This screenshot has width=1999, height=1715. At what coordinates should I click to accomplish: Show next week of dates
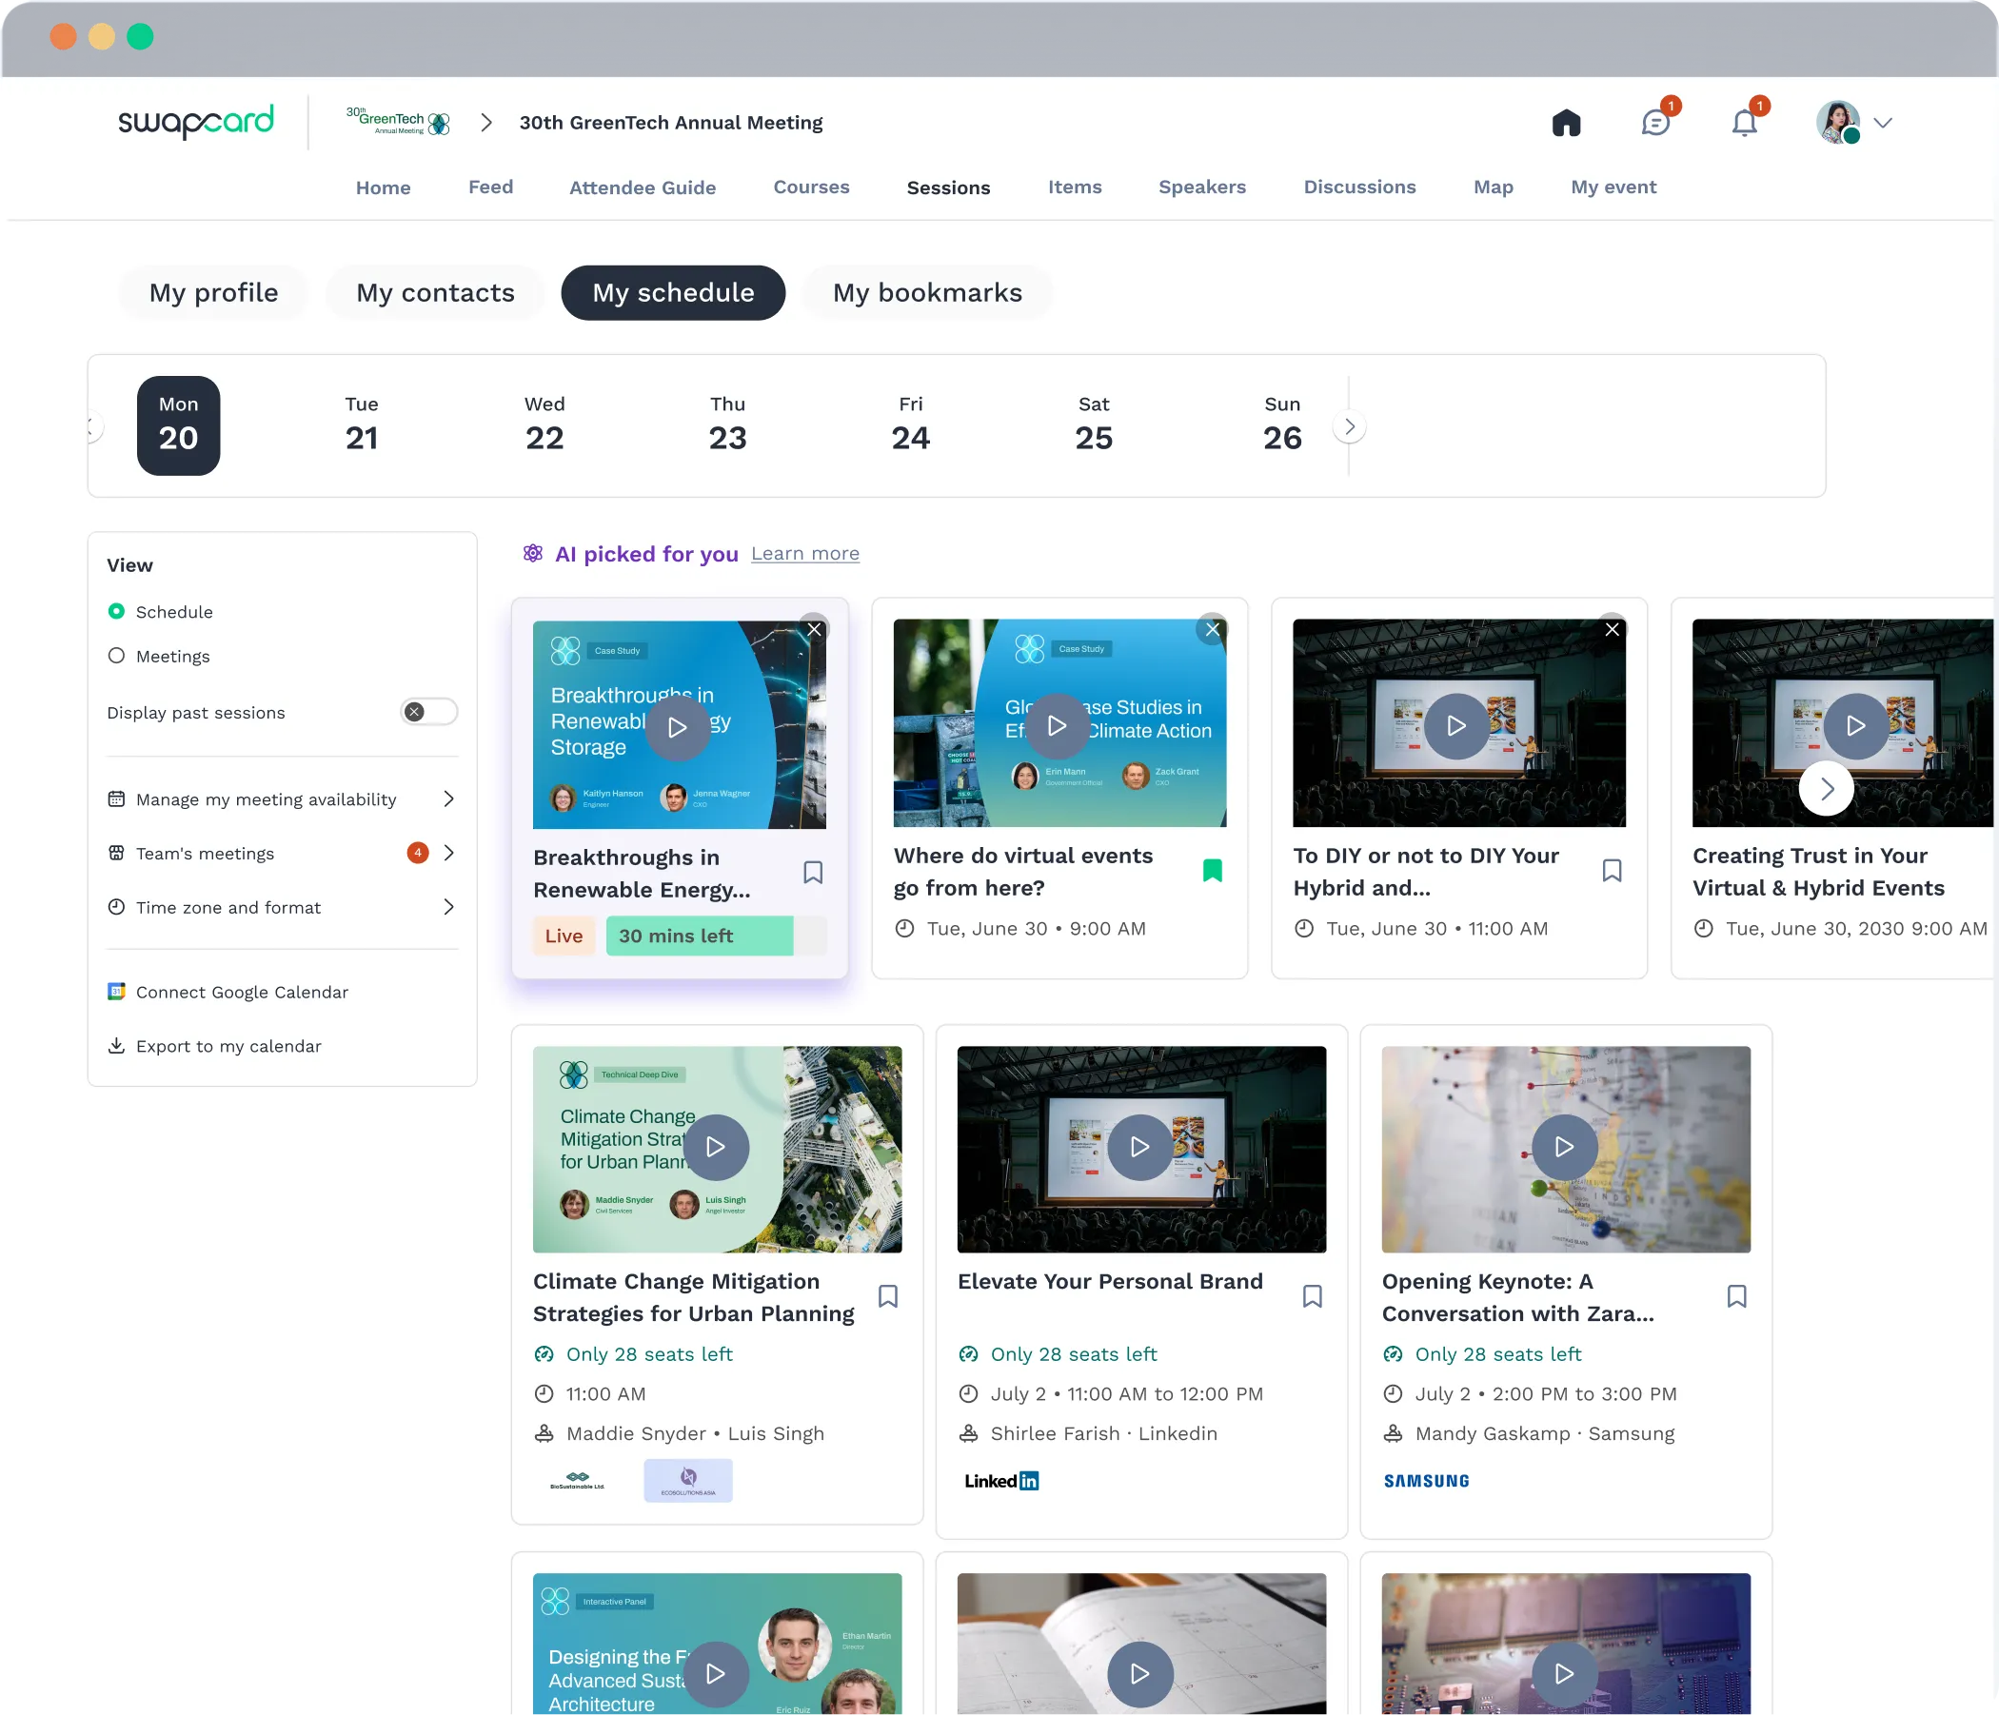point(1350,426)
